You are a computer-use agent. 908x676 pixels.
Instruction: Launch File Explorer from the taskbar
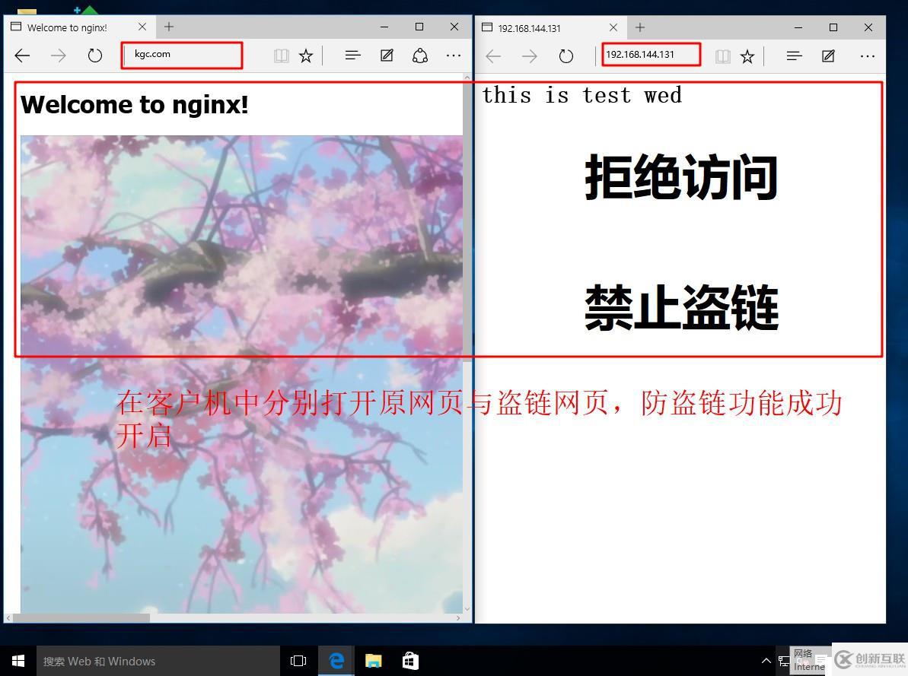point(372,660)
